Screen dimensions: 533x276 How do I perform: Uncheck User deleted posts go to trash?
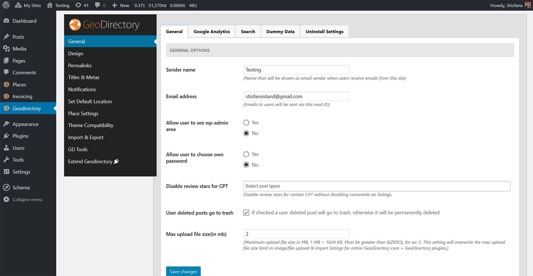pos(246,213)
